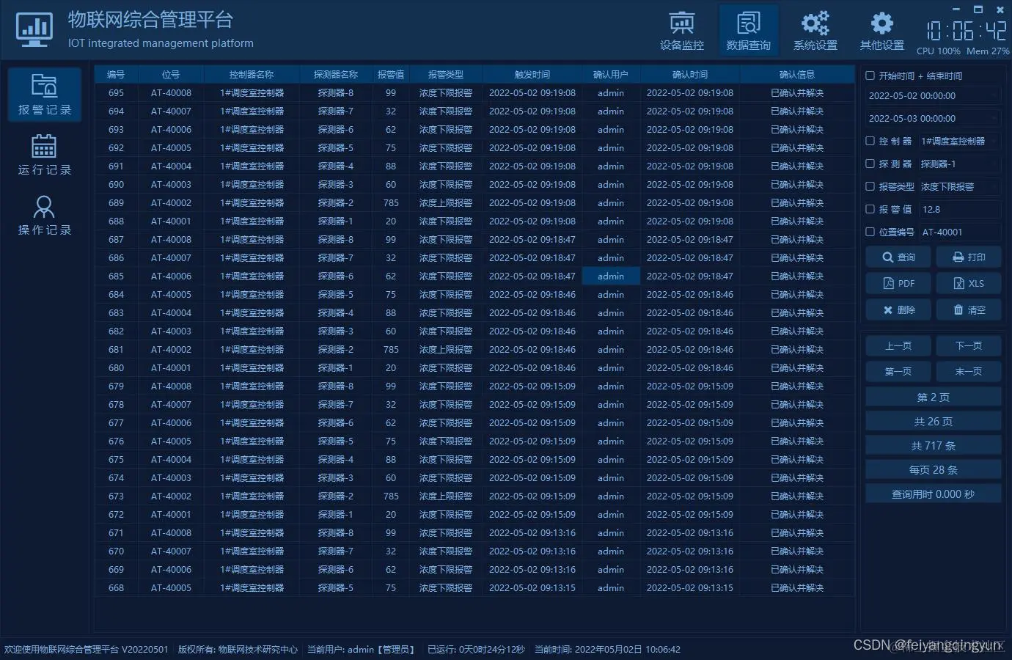Click the 每页 28 条 page size control

point(933,469)
